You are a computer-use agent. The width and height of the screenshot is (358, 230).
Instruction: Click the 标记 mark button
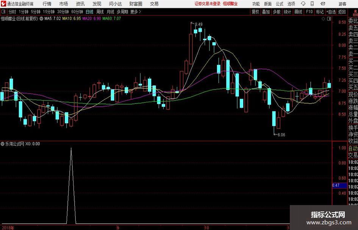[320, 12]
